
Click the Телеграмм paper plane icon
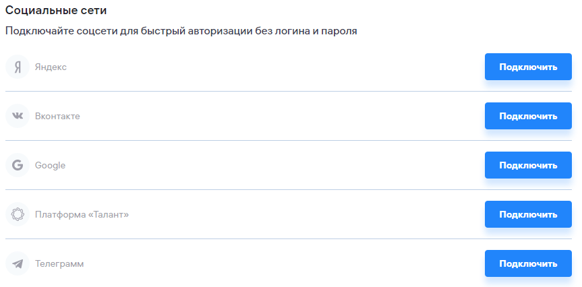coord(18,263)
